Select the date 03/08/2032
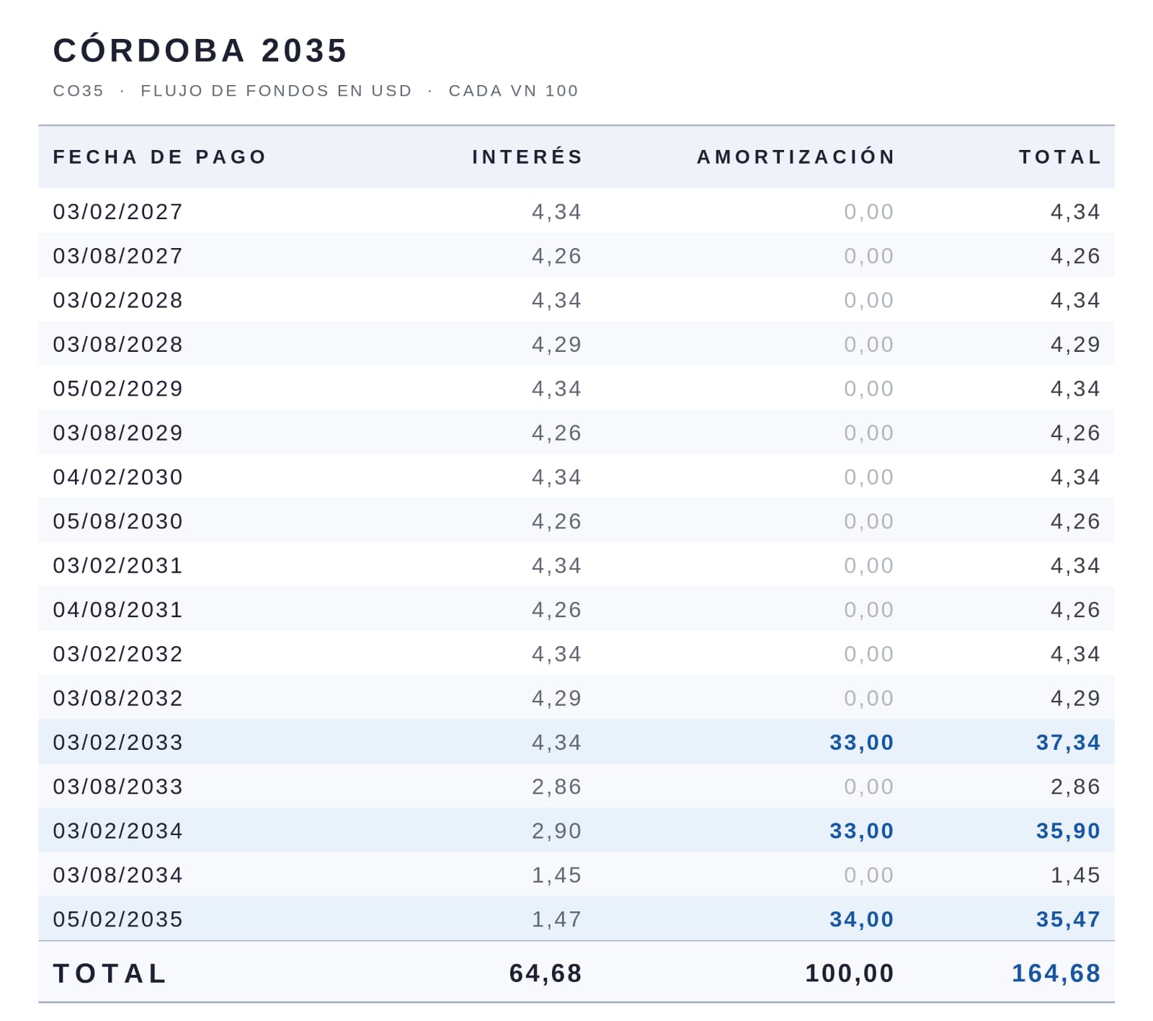 point(118,698)
